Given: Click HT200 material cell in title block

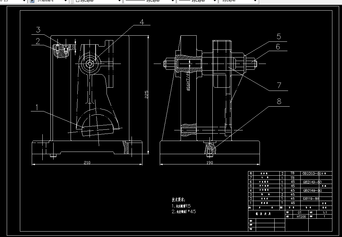Looking at the screenshot, I should tap(301, 216).
